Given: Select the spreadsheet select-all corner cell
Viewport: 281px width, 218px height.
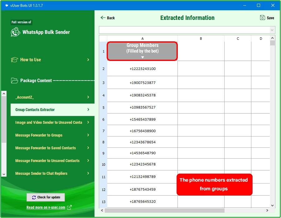Looking at the screenshot, I should pos(103,39).
